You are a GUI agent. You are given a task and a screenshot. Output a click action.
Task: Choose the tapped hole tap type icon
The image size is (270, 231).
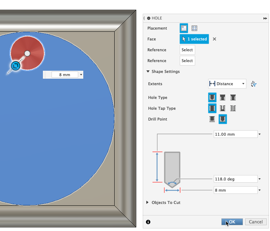[233, 108]
